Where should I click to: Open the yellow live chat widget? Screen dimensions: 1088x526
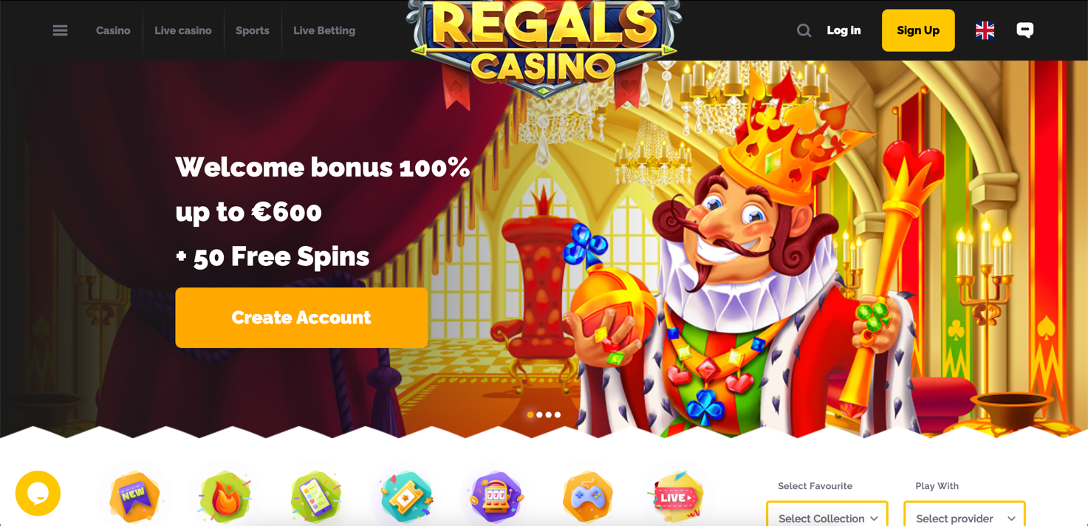pos(38,493)
